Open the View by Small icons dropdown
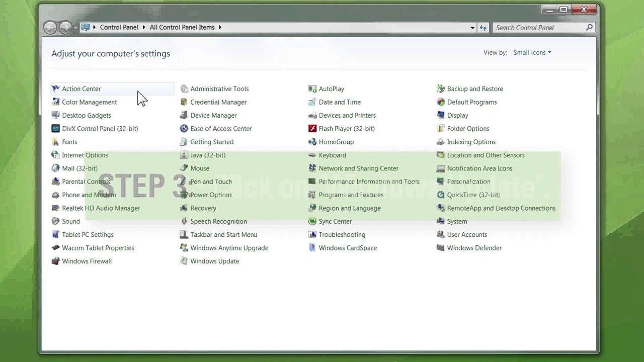This screenshot has width=644, height=362. click(x=532, y=53)
